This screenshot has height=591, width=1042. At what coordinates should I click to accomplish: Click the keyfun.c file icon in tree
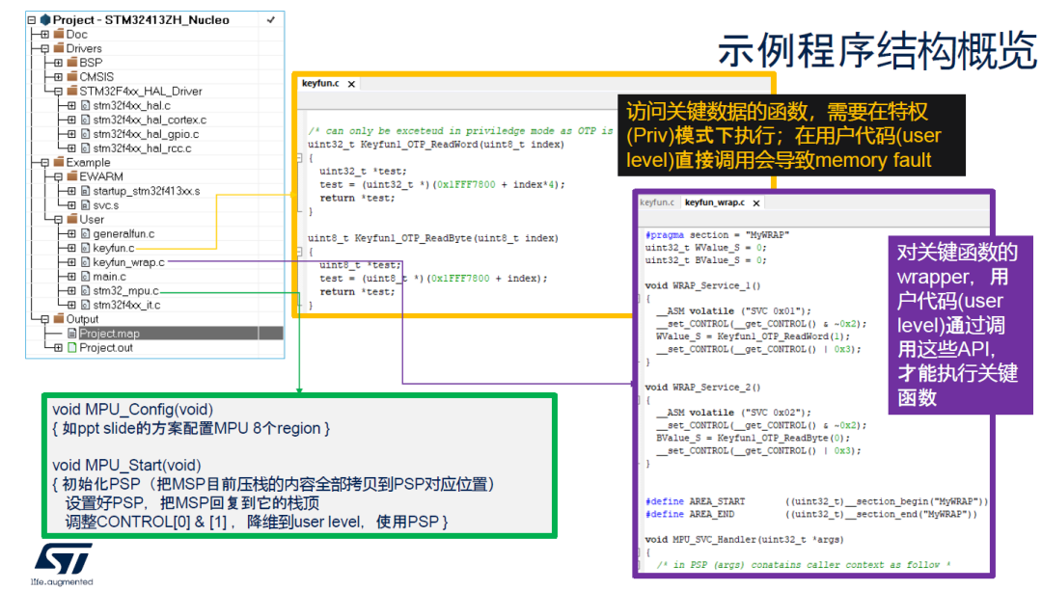[85, 250]
